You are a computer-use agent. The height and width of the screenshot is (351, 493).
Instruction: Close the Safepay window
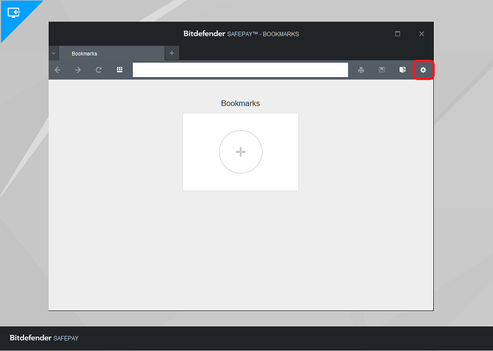click(x=421, y=34)
